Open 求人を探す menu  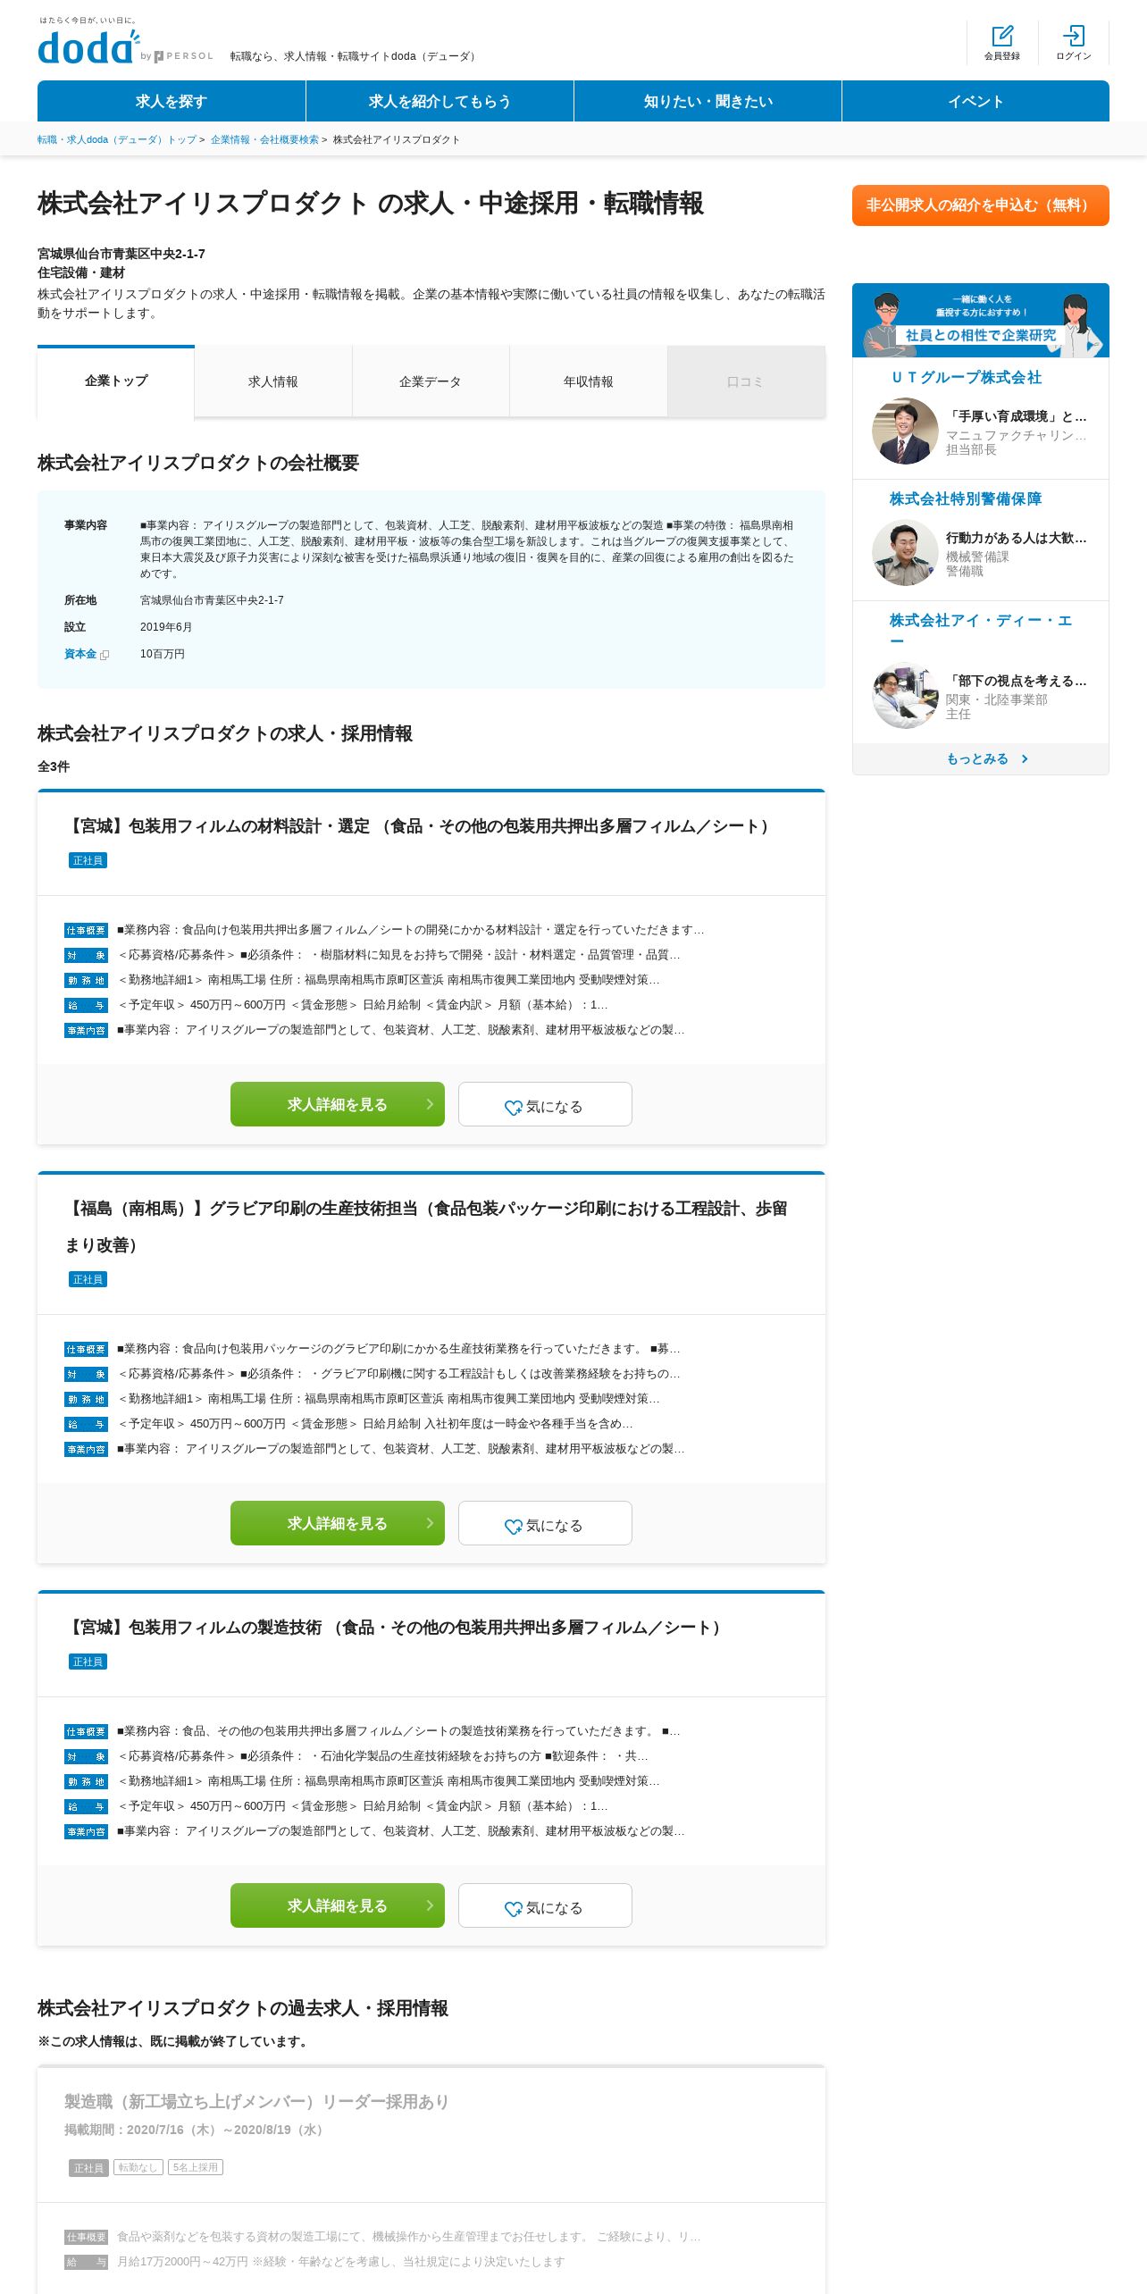(x=172, y=101)
